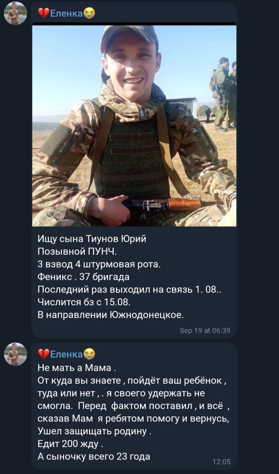Click the 'В направлении Южнодонецкое.' line
The image size is (279, 474).
(111, 315)
